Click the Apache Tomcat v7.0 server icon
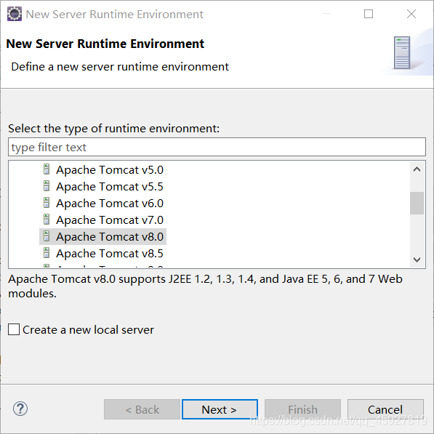The image size is (434, 434). click(x=47, y=220)
